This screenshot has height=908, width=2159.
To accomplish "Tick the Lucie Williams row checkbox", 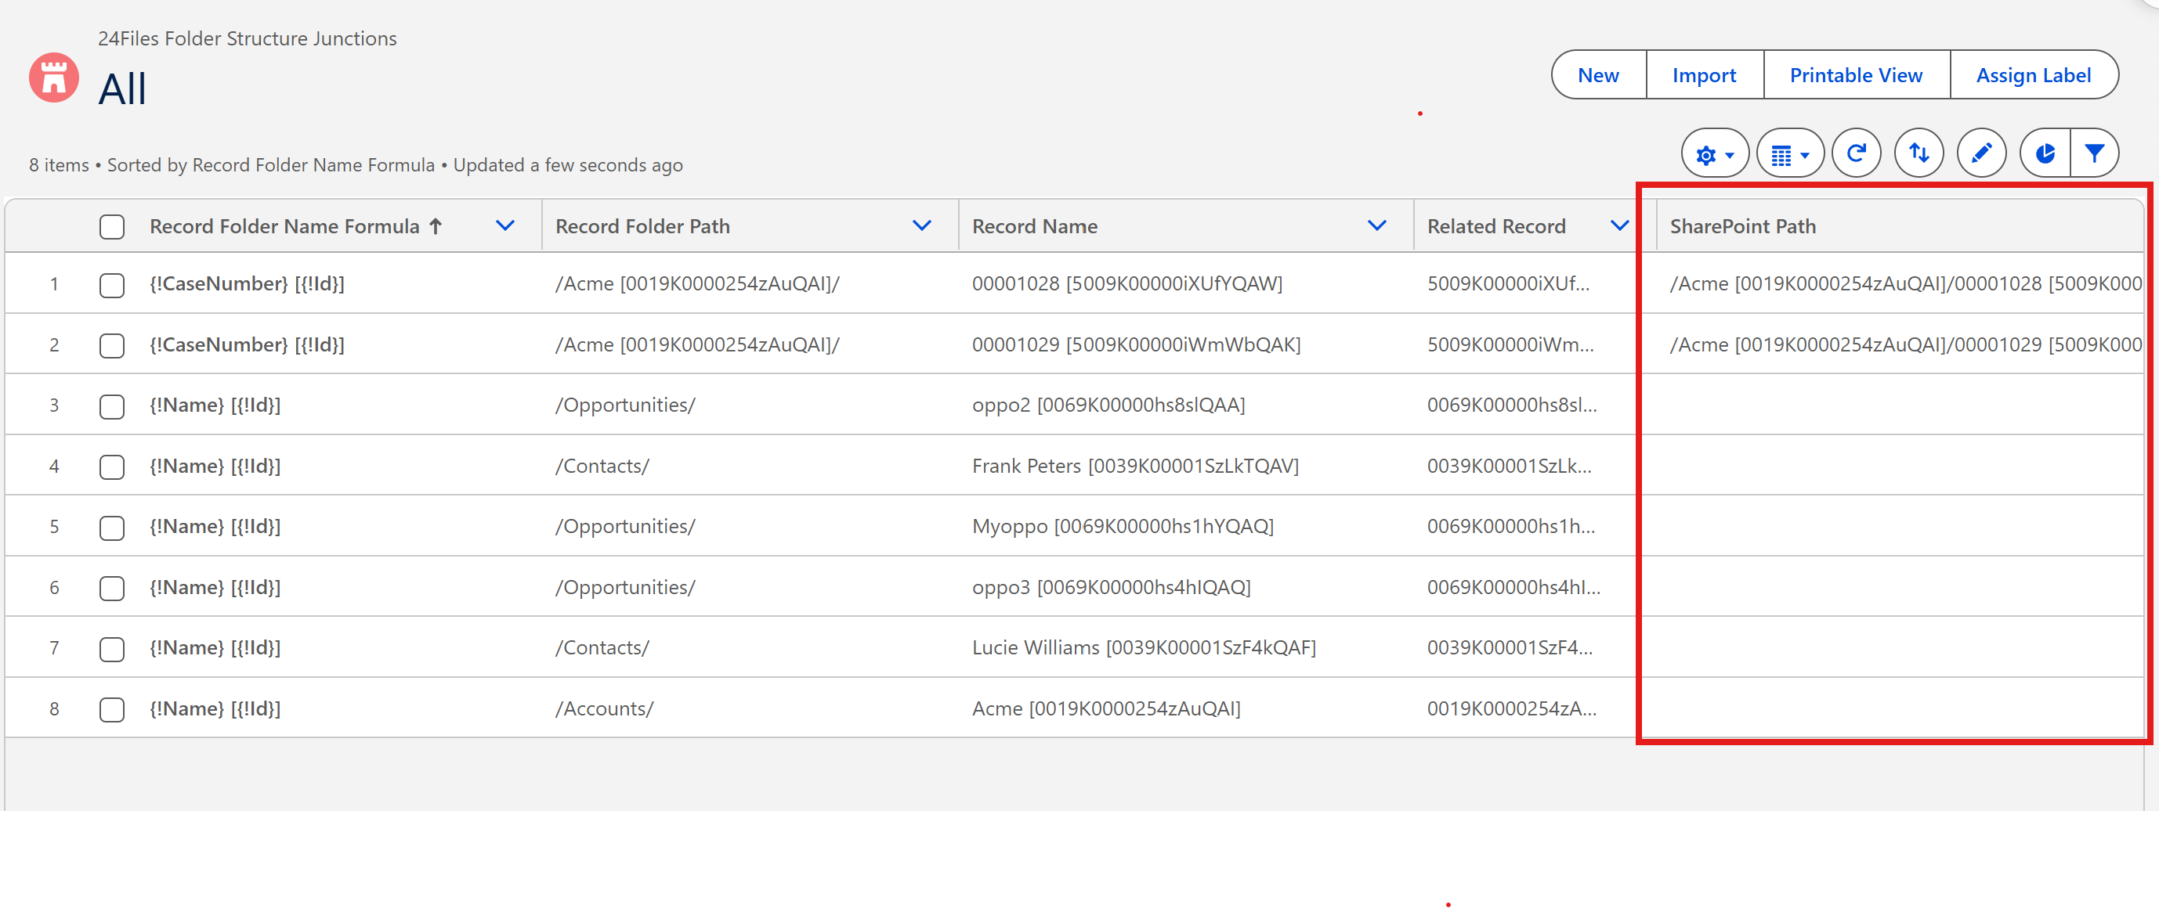I will [x=111, y=648].
